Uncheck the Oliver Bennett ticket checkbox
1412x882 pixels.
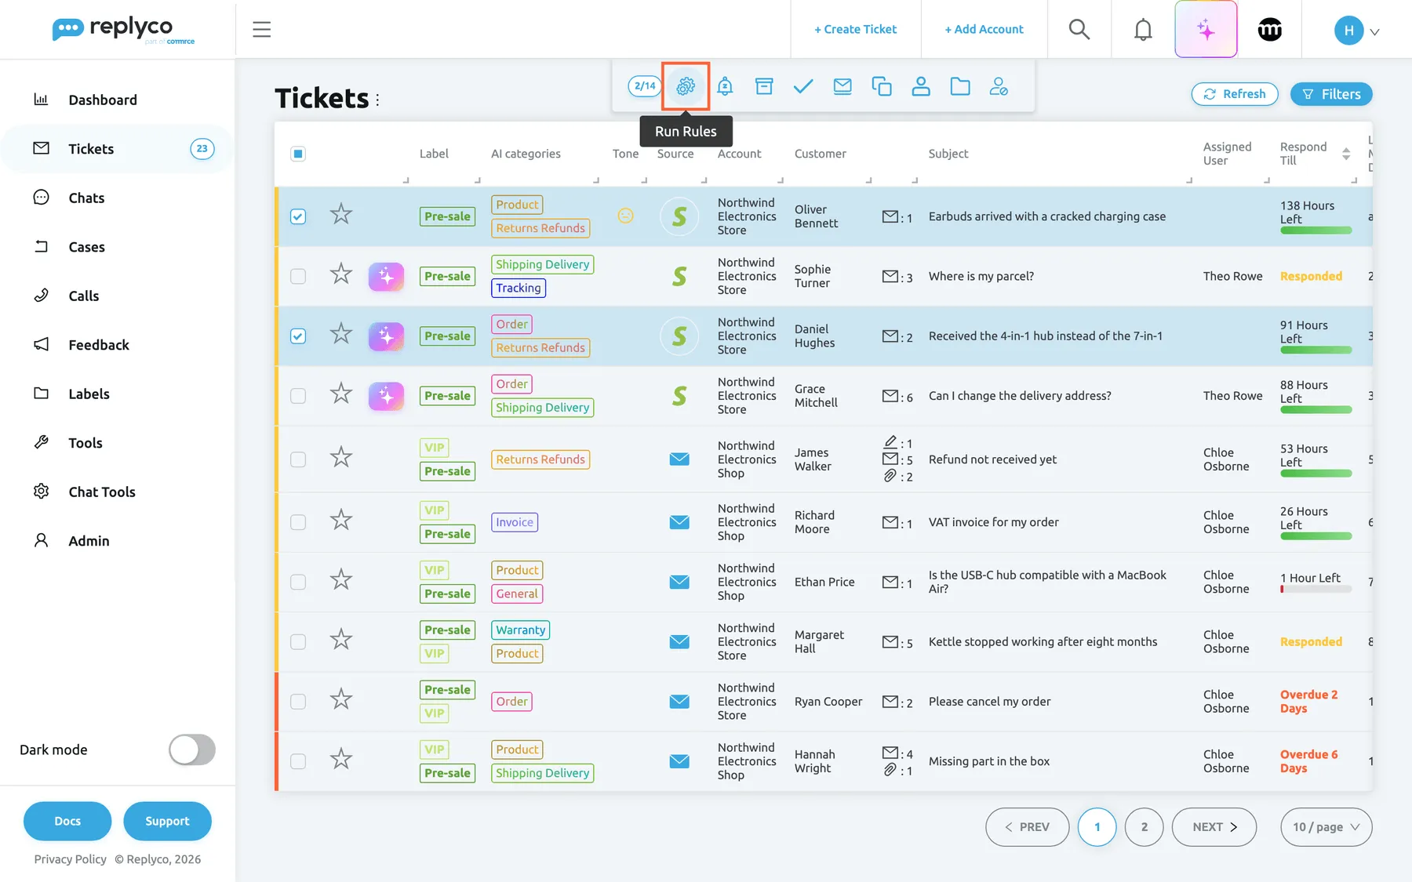click(x=298, y=216)
